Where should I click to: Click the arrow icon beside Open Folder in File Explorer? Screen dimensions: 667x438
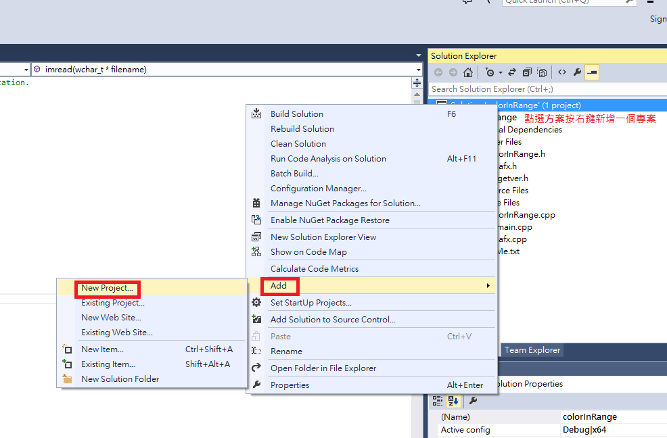pos(256,368)
